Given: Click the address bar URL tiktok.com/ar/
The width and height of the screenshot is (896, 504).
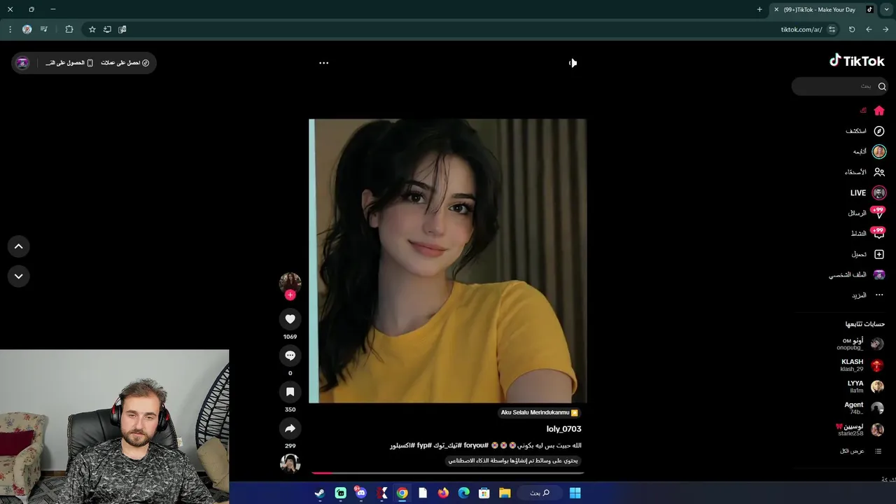Looking at the screenshot, I should click(801, 29).
